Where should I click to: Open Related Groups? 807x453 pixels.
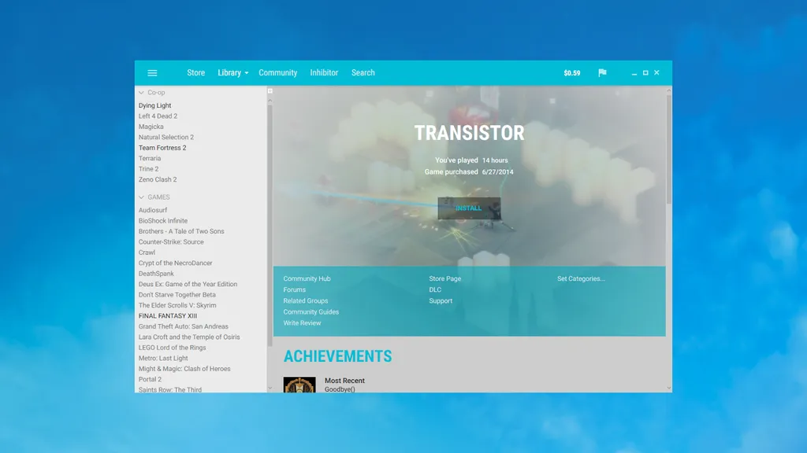(306, 301)
